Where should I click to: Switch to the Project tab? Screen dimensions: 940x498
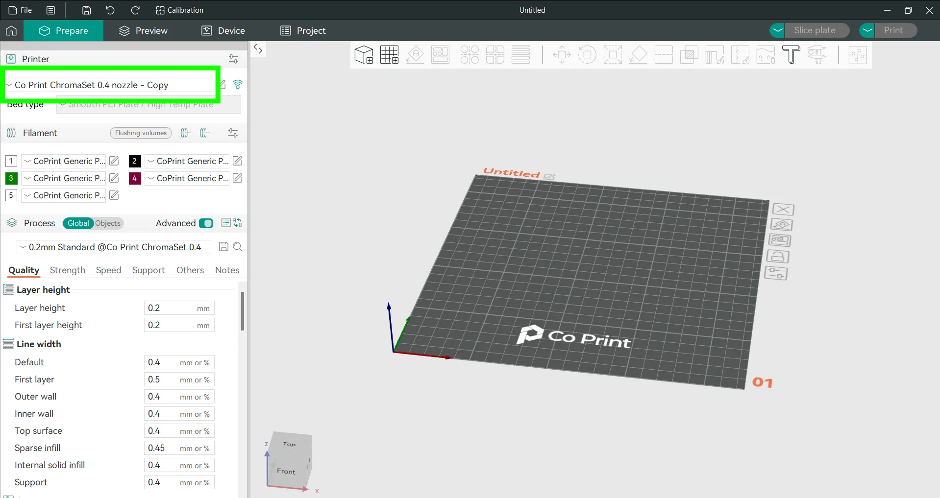point(303,31)
